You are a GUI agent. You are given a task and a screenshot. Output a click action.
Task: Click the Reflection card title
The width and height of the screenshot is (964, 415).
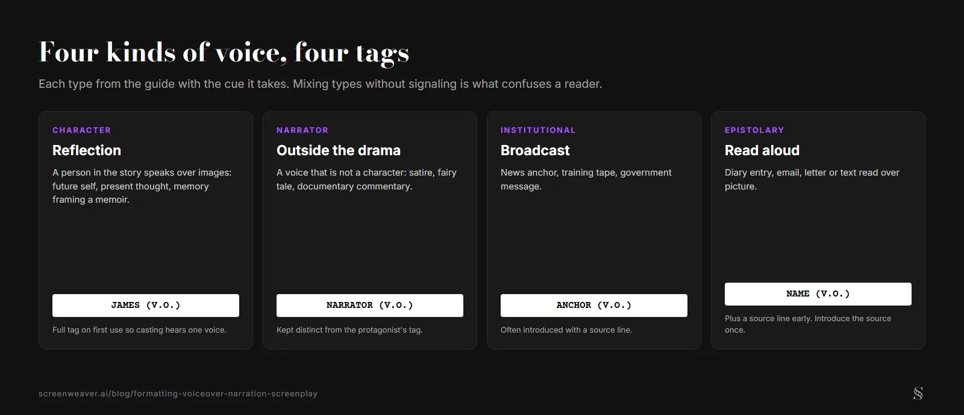point(87,150)
